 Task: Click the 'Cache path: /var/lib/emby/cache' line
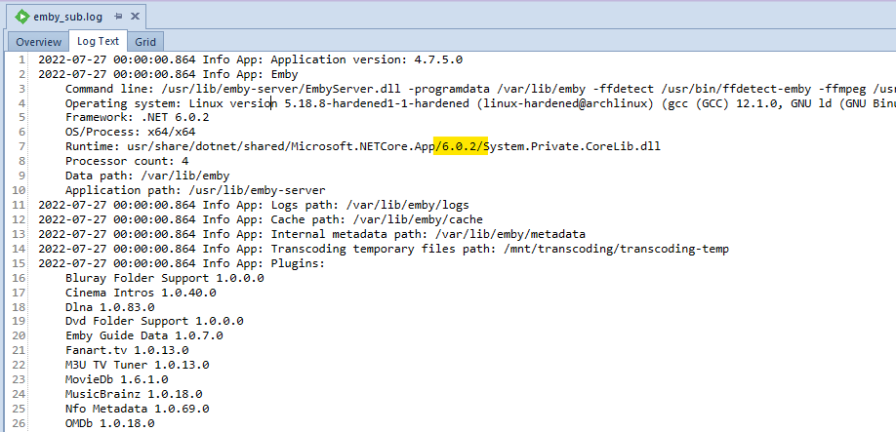(261, 219)
